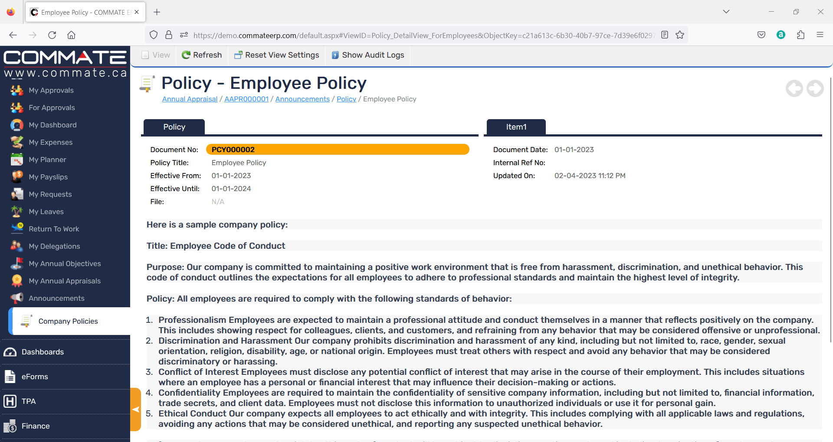Go back in browser

coord(13,35)
